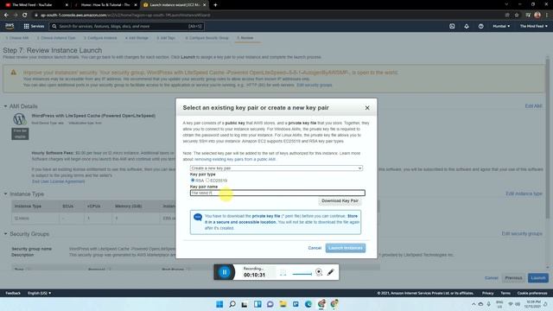Click the Previous button at page bottom
This screenshot has height=311, width=553.
(513, 278)
